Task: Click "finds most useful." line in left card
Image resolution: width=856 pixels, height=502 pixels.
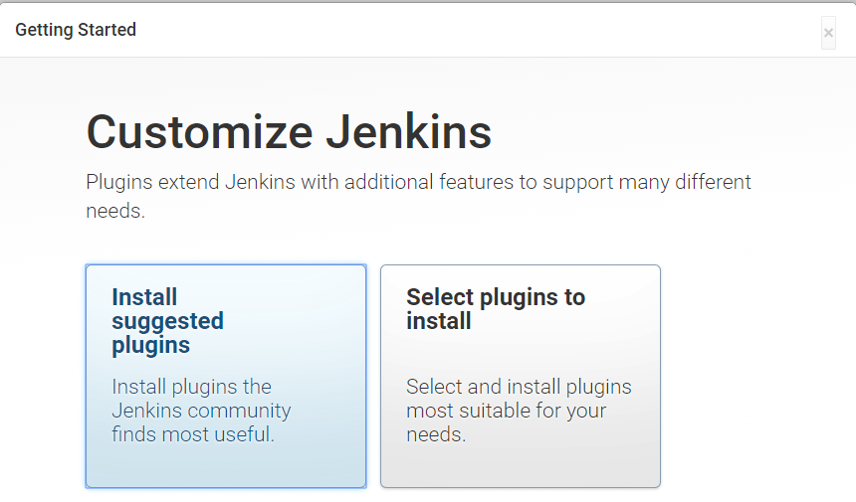Action: [x=193, y=434]
